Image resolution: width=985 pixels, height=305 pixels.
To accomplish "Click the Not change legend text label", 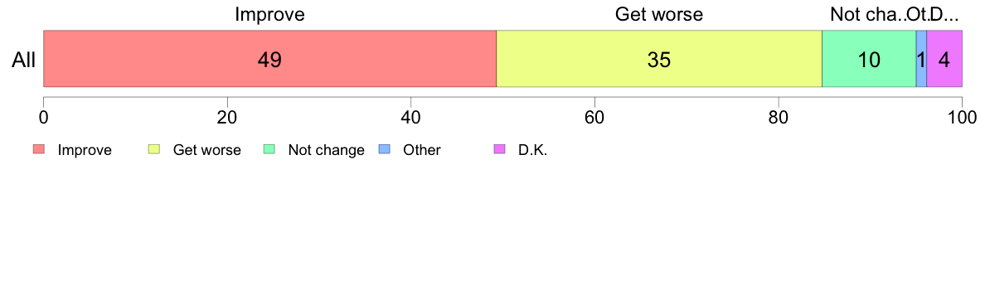I will [326, 150].
